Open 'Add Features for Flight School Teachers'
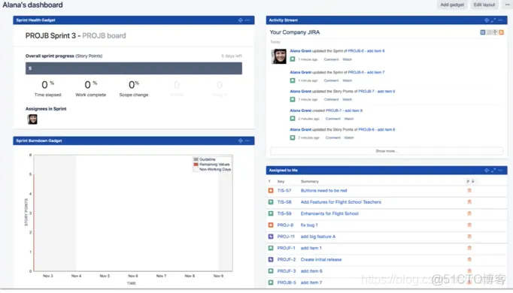Screen dimensions: 513x293 coord(341,202)
